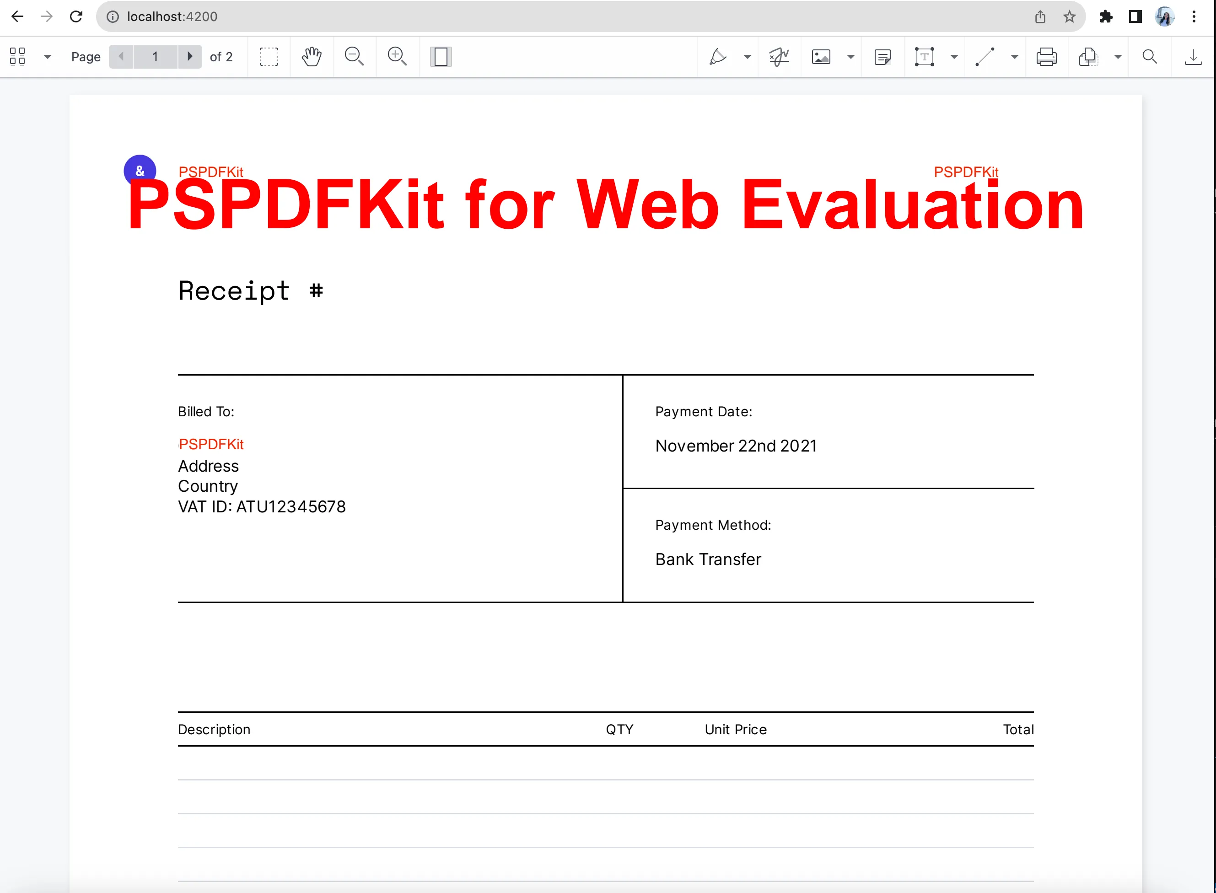Viewport: 1216px width, 893px height.
Task: Select the ink signature tool
Action: (779, 56)
